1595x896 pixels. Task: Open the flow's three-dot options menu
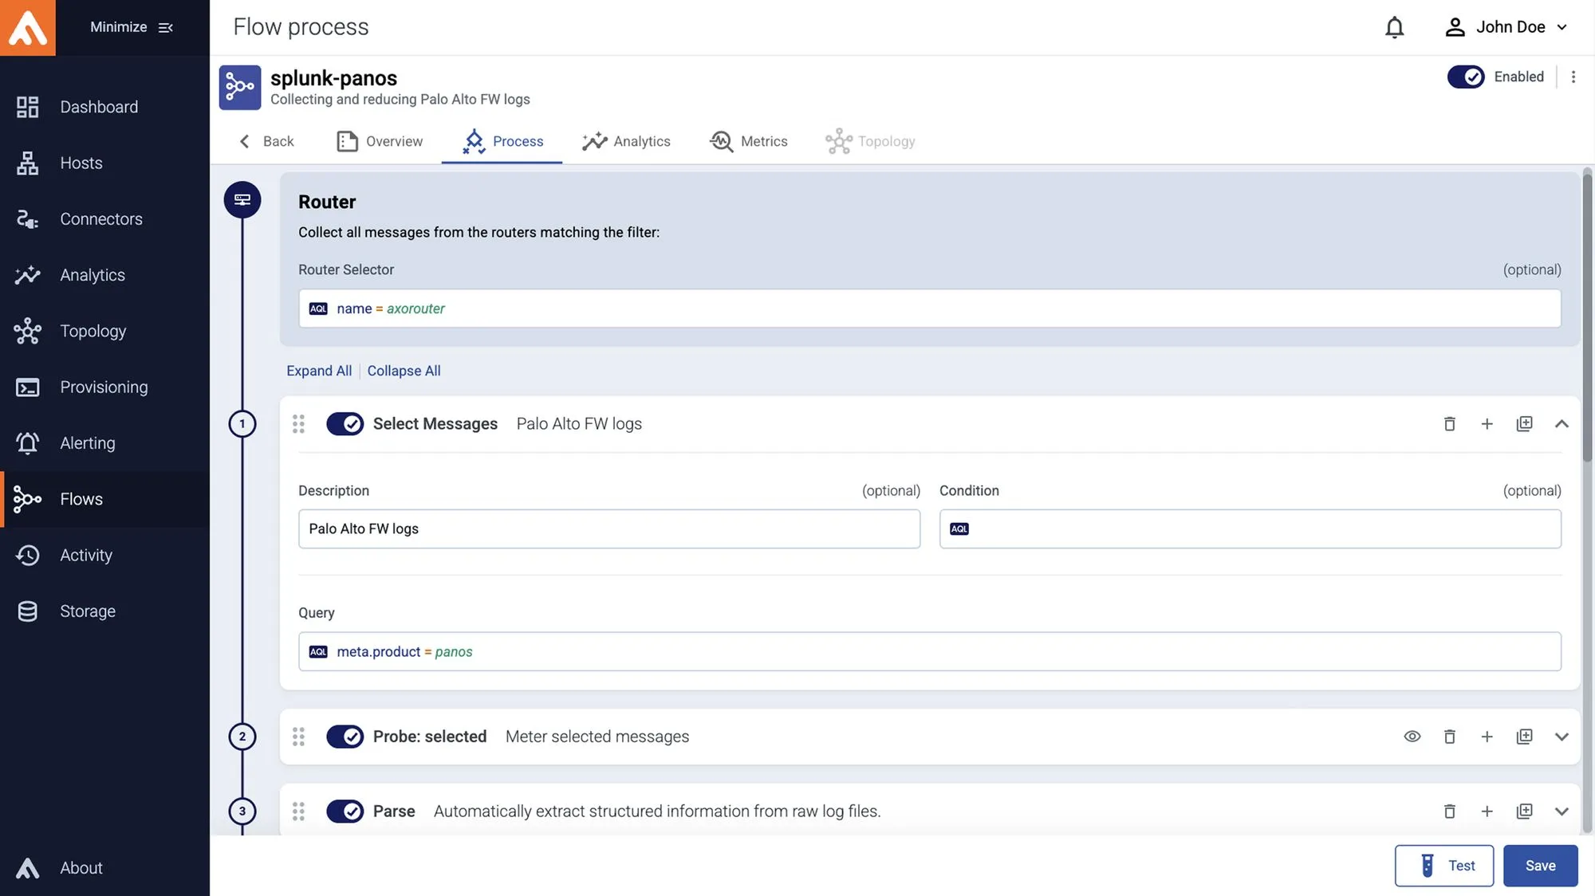(1573, 77)
